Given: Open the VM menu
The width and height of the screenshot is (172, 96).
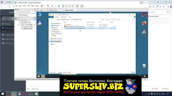Looking at the screenshot, I should pos(28,6).
